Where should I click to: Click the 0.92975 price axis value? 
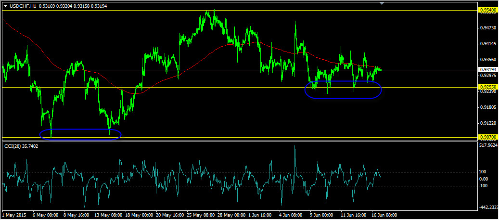pyautogui.click(x=488, y=76)
